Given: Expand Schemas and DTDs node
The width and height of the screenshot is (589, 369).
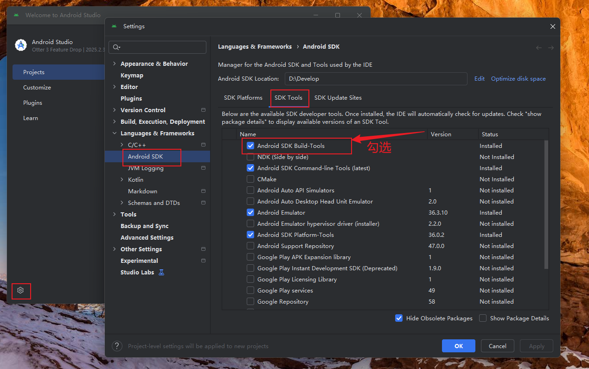Looking at the screenshot, I should click(x=122, y=203).
